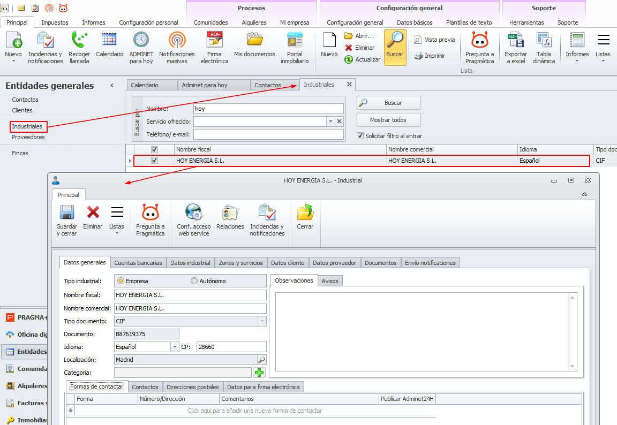617x425 pixels.
Task: Click Guardar y cerrar floppy icon
Action: [67, 213]
